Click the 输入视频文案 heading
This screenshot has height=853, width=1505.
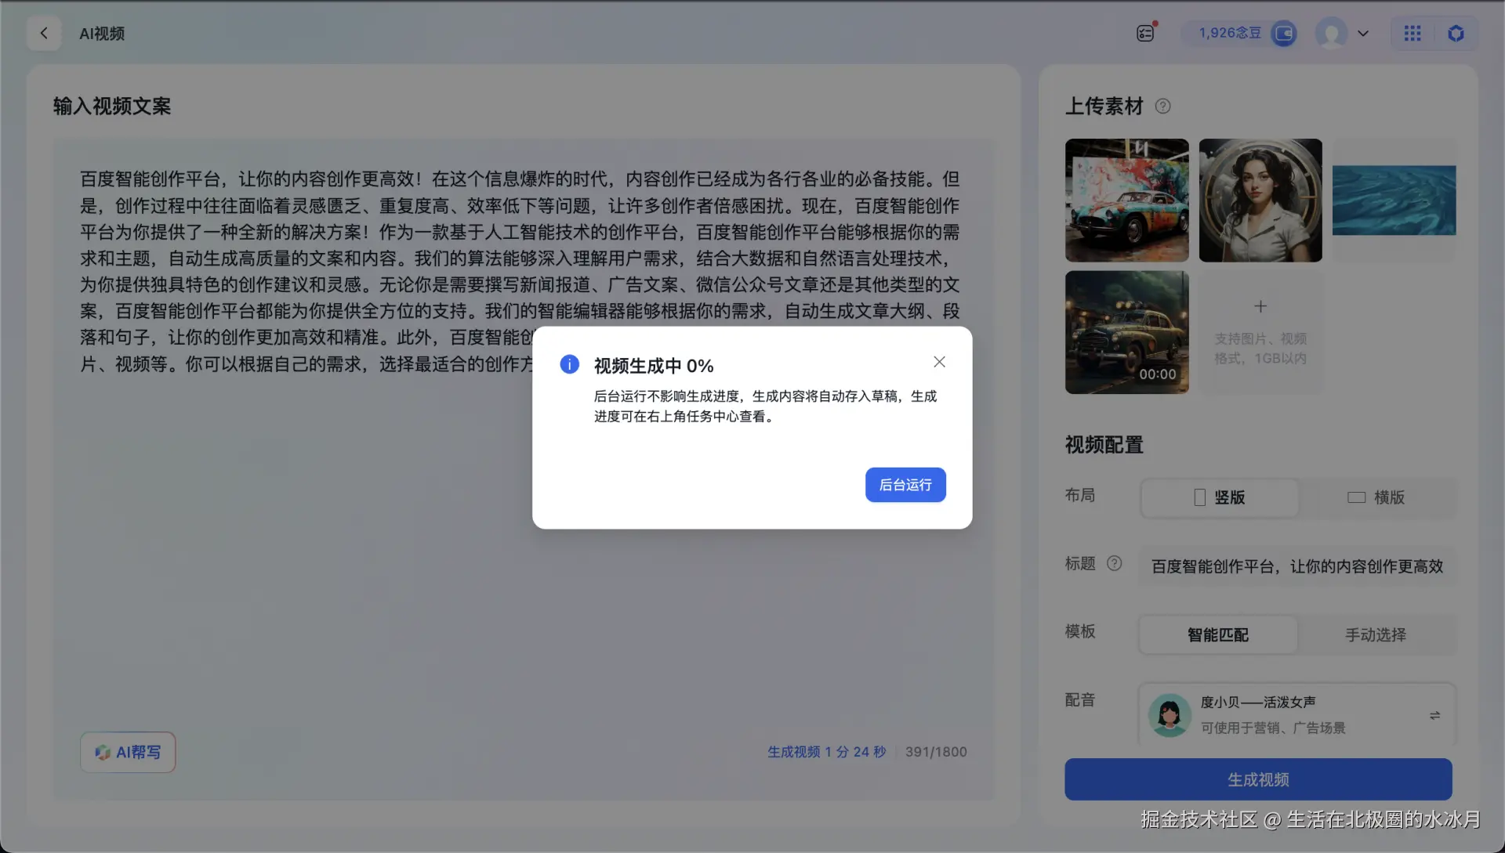click(x=112, y=107)
